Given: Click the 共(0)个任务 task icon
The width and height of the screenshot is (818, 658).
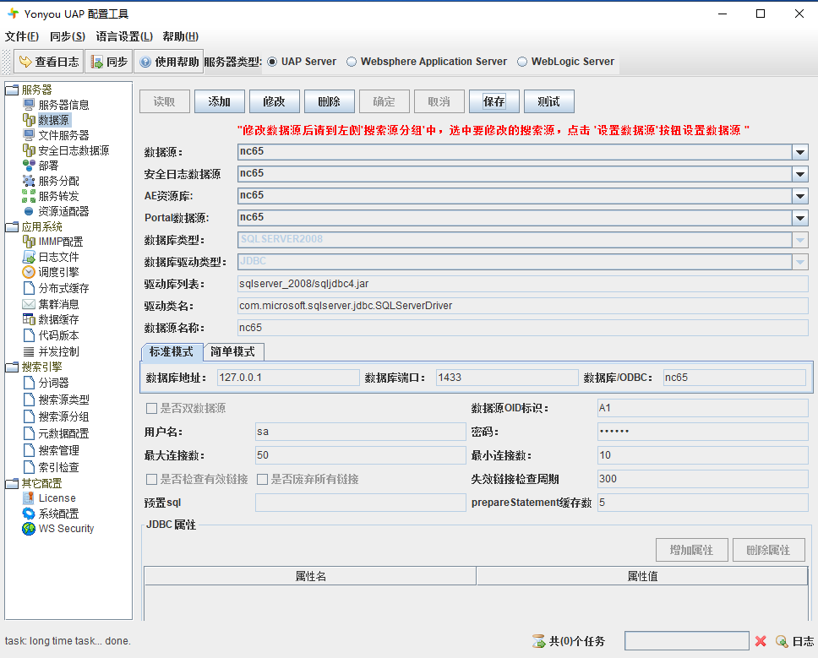Looking at the screenshot, I should point(538,641).
